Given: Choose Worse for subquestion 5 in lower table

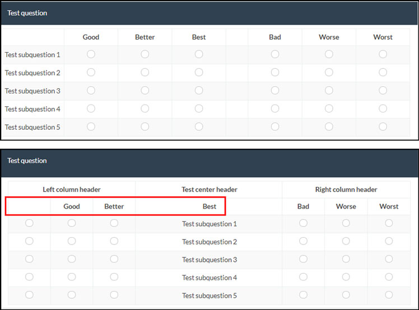Looking at the screenshot, I should tap(346, 295).
